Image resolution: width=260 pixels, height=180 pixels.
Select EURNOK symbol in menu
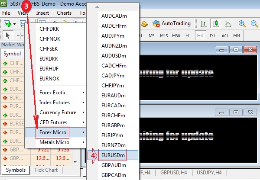[56, 78]
